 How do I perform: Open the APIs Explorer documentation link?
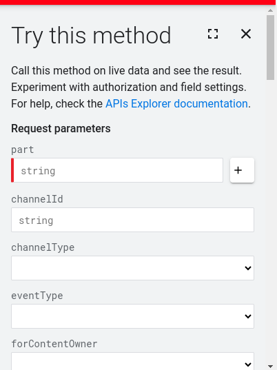(176, 104)
